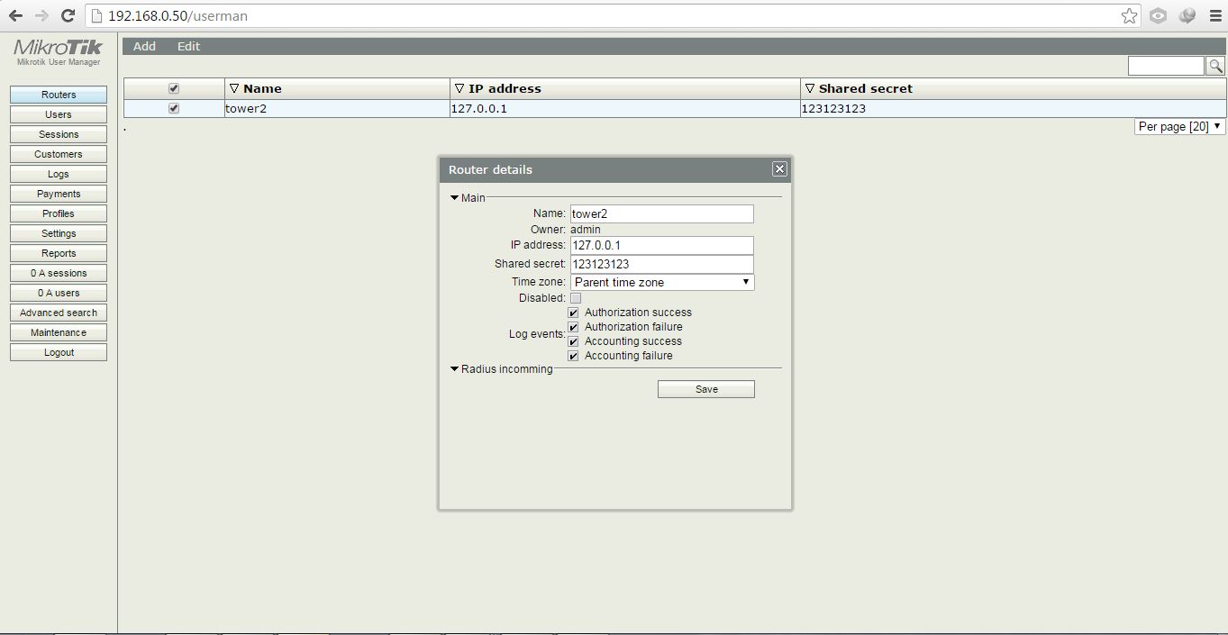Open the Reports section
The width and height of the screenshot is (1228, 635).
click(59, 253)
